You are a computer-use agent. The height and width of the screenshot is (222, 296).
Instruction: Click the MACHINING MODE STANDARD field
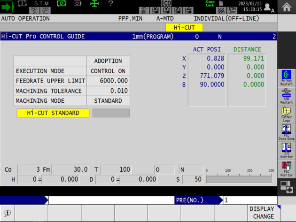coord(108,101)
